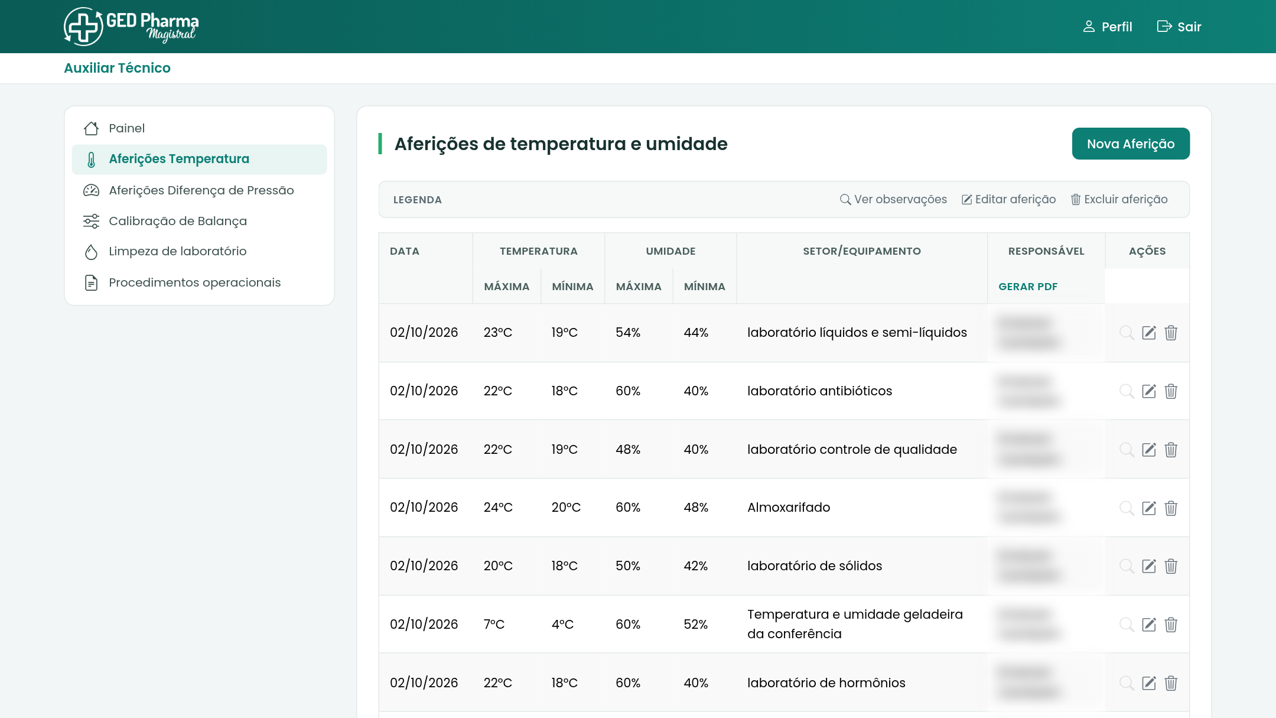Delete the laboratório de sólidos reading
The width and height of the screenshot is (1276, 718).
tap(1171, 566)
